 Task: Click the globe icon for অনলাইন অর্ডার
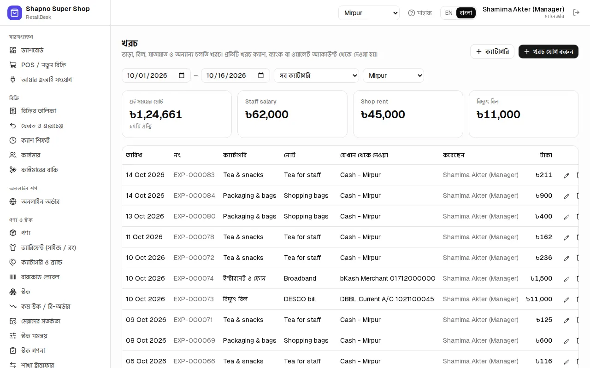click(x=13, y=201)
